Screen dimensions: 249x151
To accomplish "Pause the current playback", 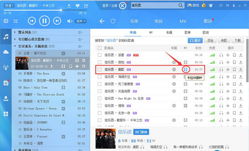I will click(x=44, y=21).
